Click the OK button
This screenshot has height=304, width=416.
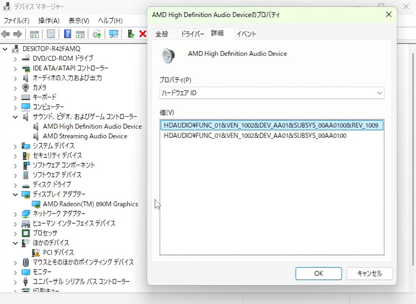click(319, 273)
